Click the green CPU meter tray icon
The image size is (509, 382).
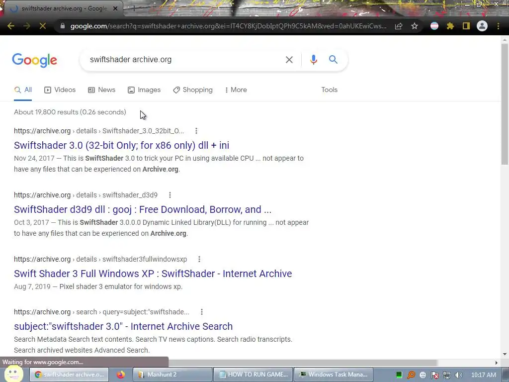pos(399,375)
